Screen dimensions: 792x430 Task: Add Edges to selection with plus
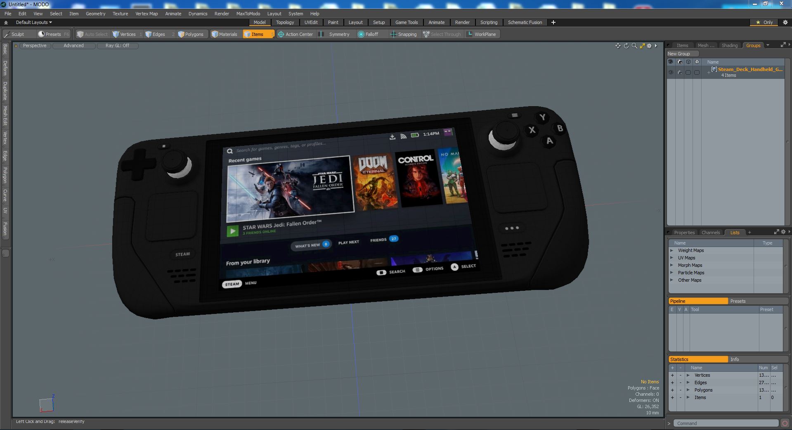pyautogui.click(x=672, y=382)
